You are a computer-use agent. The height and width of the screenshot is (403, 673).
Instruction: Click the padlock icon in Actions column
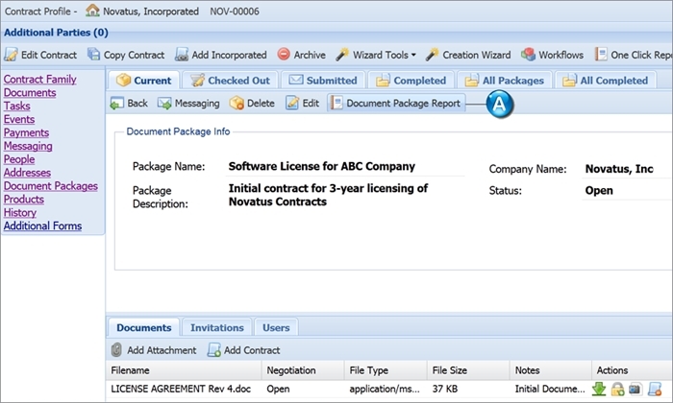pos(617,389)
